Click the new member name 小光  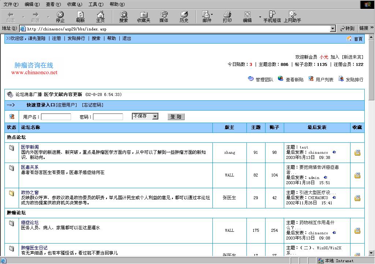[324, 57]
